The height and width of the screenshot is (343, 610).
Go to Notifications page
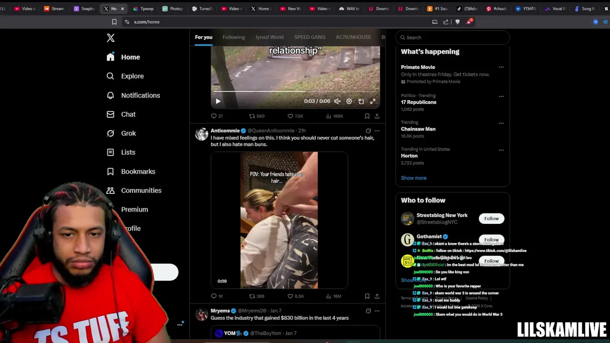click(133, 95)
